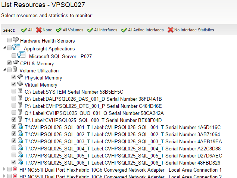Click the lightbulb icon for Microsoft SQL Server - P027
237x178 pixels.
[21, 55]
